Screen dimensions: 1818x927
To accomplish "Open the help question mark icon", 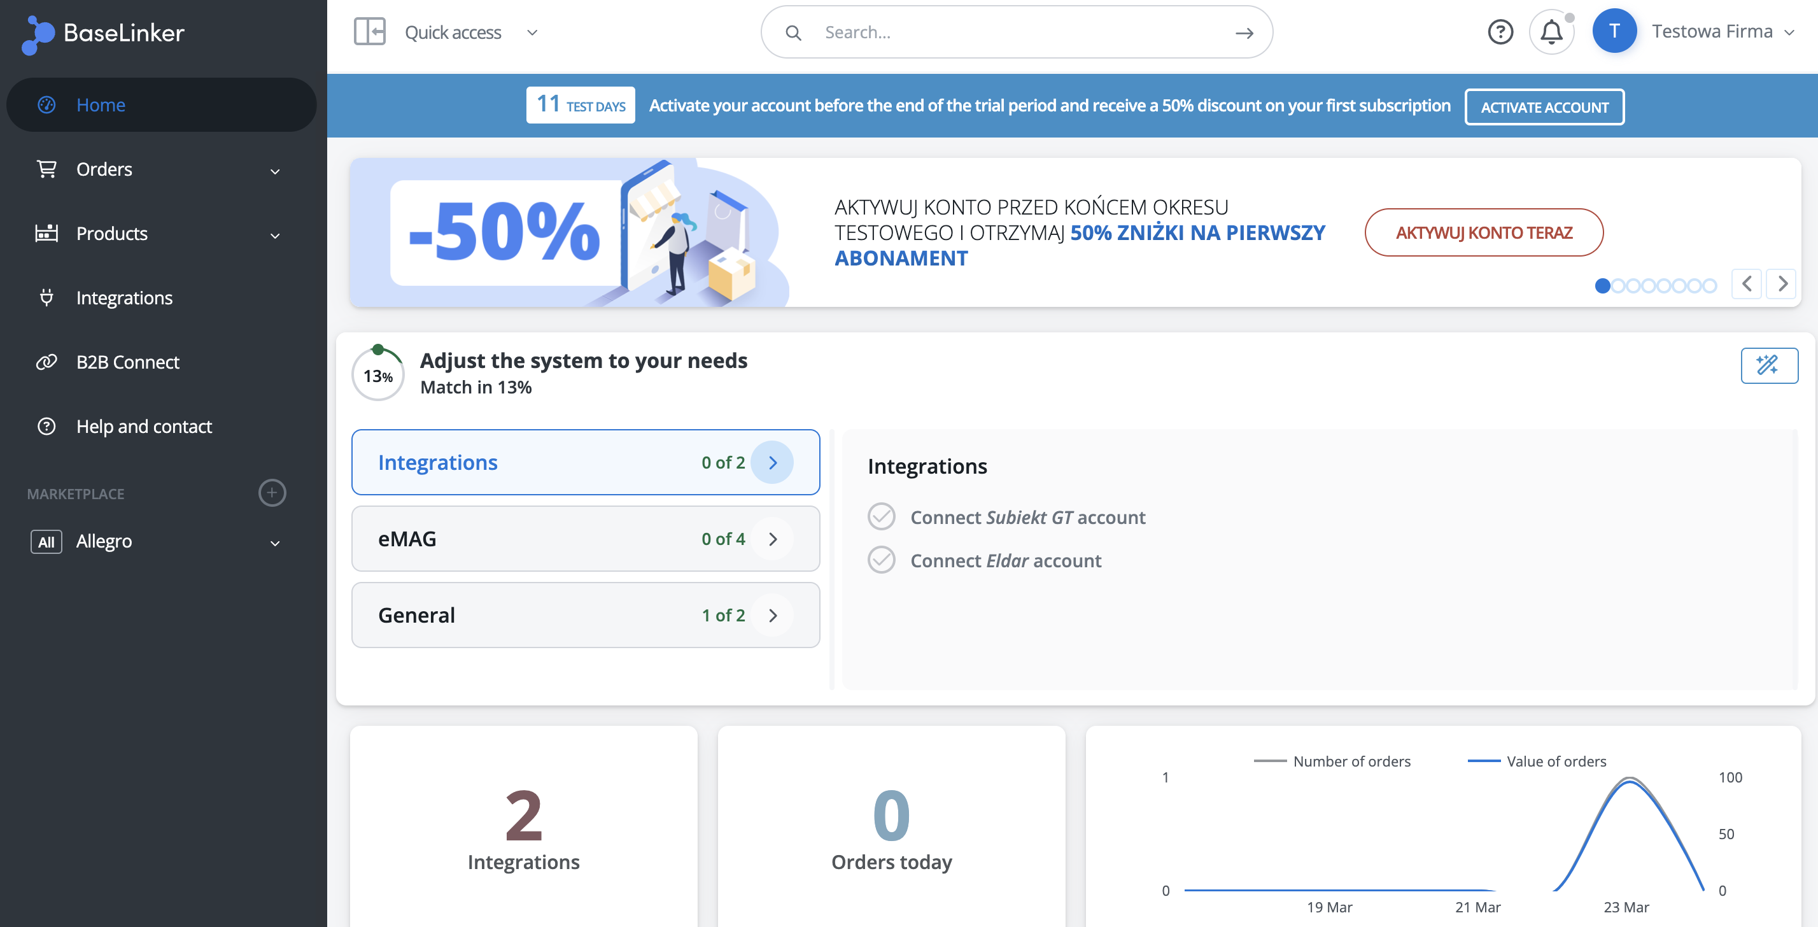I will (x=1500, y=32).
